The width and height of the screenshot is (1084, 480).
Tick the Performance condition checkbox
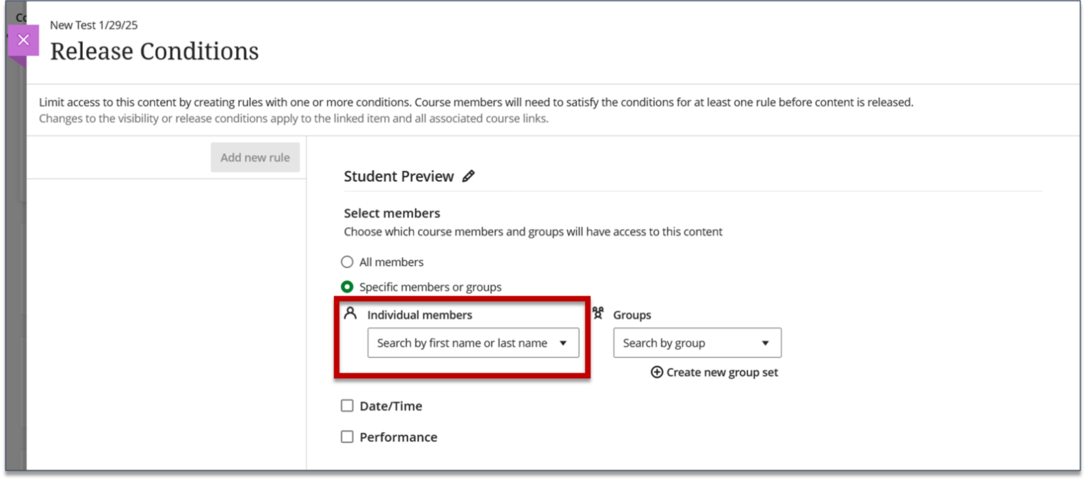click(348, 437)
